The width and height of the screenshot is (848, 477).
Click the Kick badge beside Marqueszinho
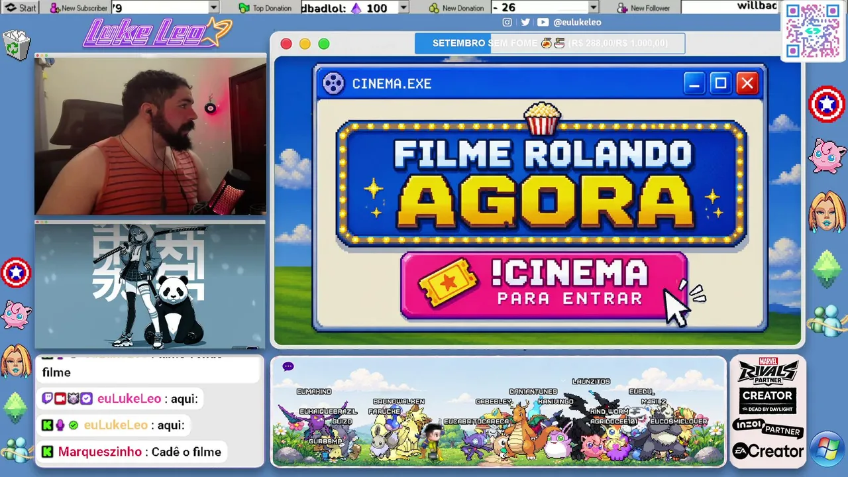tap(47, 452)
